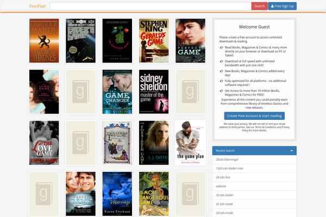
Task: Click the Free Sign Up button
Action: (x=283, y=6)
